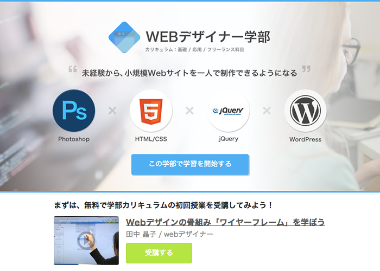Click the × between Photoshop and HTML5

pos(112,111)
